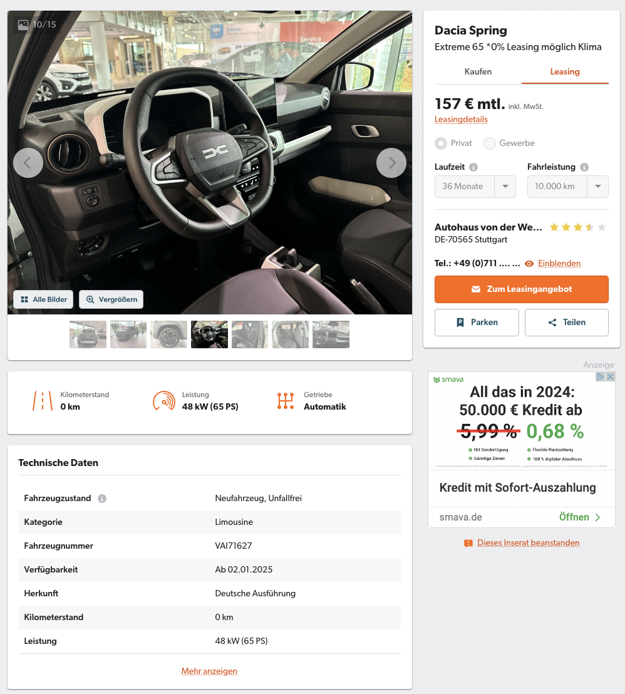Screen dimensions: 625x694
Task: Switch to the Leasing tab
Action: point(565,71)
